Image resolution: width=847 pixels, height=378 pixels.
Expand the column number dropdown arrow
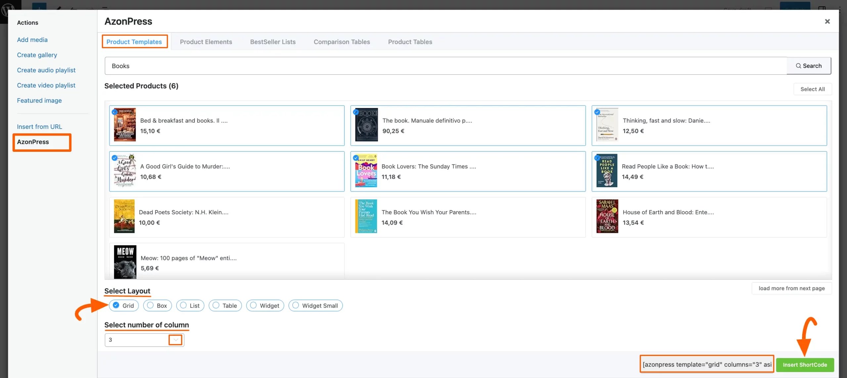click(x=175, y=340)
